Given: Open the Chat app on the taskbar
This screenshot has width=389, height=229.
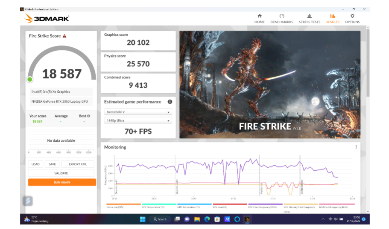Looking at the screenshot, I should coord(187,219).
